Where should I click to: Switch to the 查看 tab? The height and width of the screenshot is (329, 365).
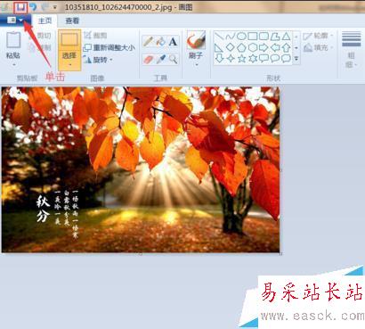point(72,21)
